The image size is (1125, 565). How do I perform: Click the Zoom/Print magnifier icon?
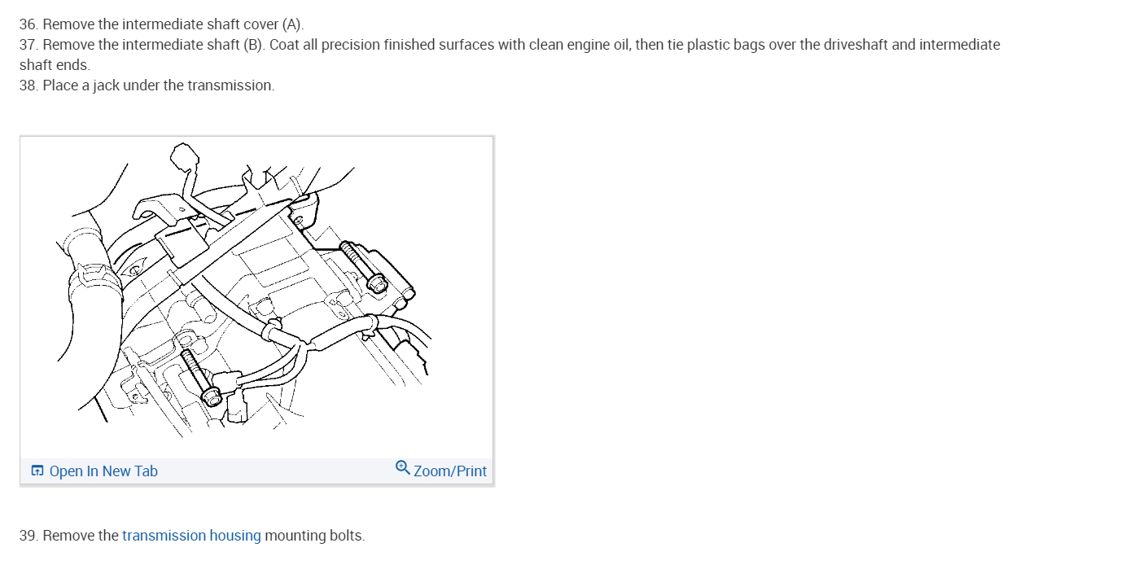click(x=402, y=467)
